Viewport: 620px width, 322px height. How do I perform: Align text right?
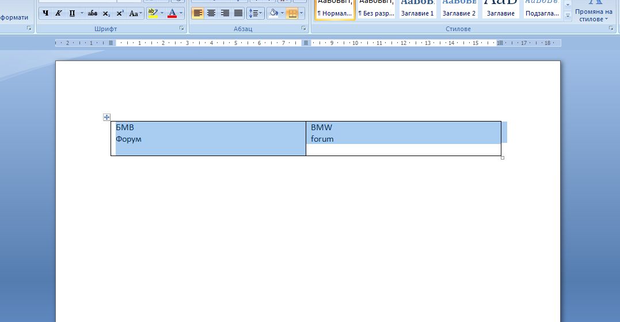(225, 13)
